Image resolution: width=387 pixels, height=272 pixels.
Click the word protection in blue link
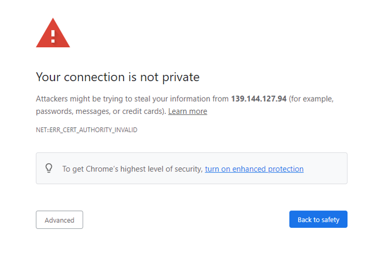286,169
